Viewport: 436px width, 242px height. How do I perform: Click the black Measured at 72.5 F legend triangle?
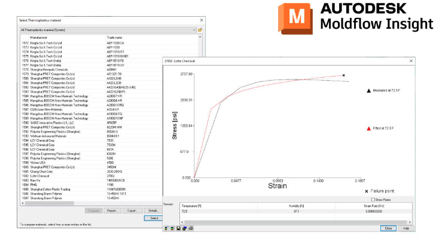pyautogui.click(x=368, y=91)
